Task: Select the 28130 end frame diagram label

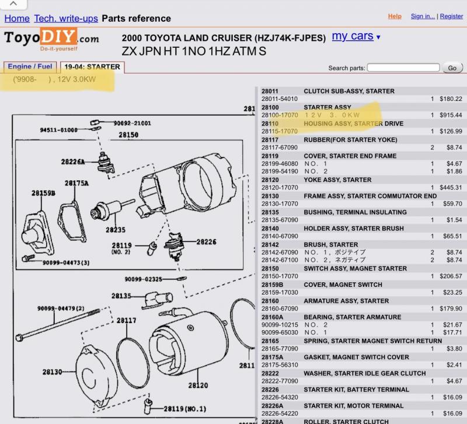Action: click(x=52, y=372)
